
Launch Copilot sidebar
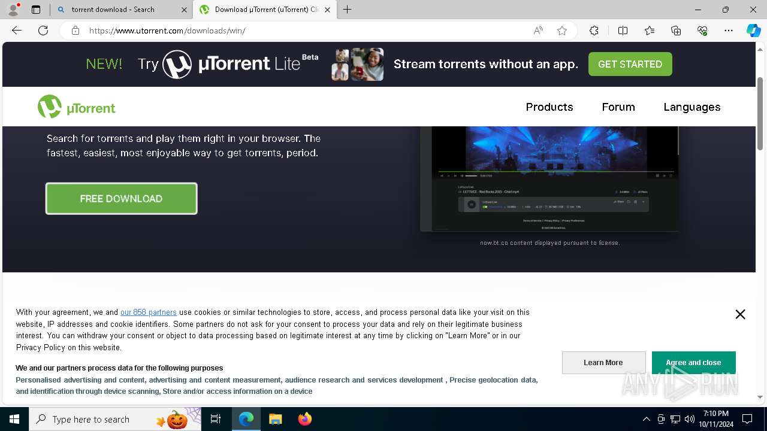[754, 31]
